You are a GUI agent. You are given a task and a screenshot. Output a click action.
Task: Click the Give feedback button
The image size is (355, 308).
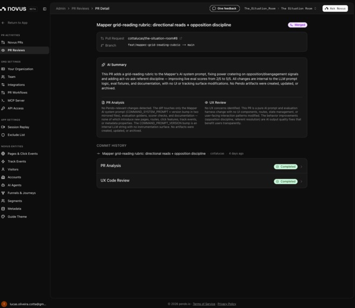(x=224, y=9)
